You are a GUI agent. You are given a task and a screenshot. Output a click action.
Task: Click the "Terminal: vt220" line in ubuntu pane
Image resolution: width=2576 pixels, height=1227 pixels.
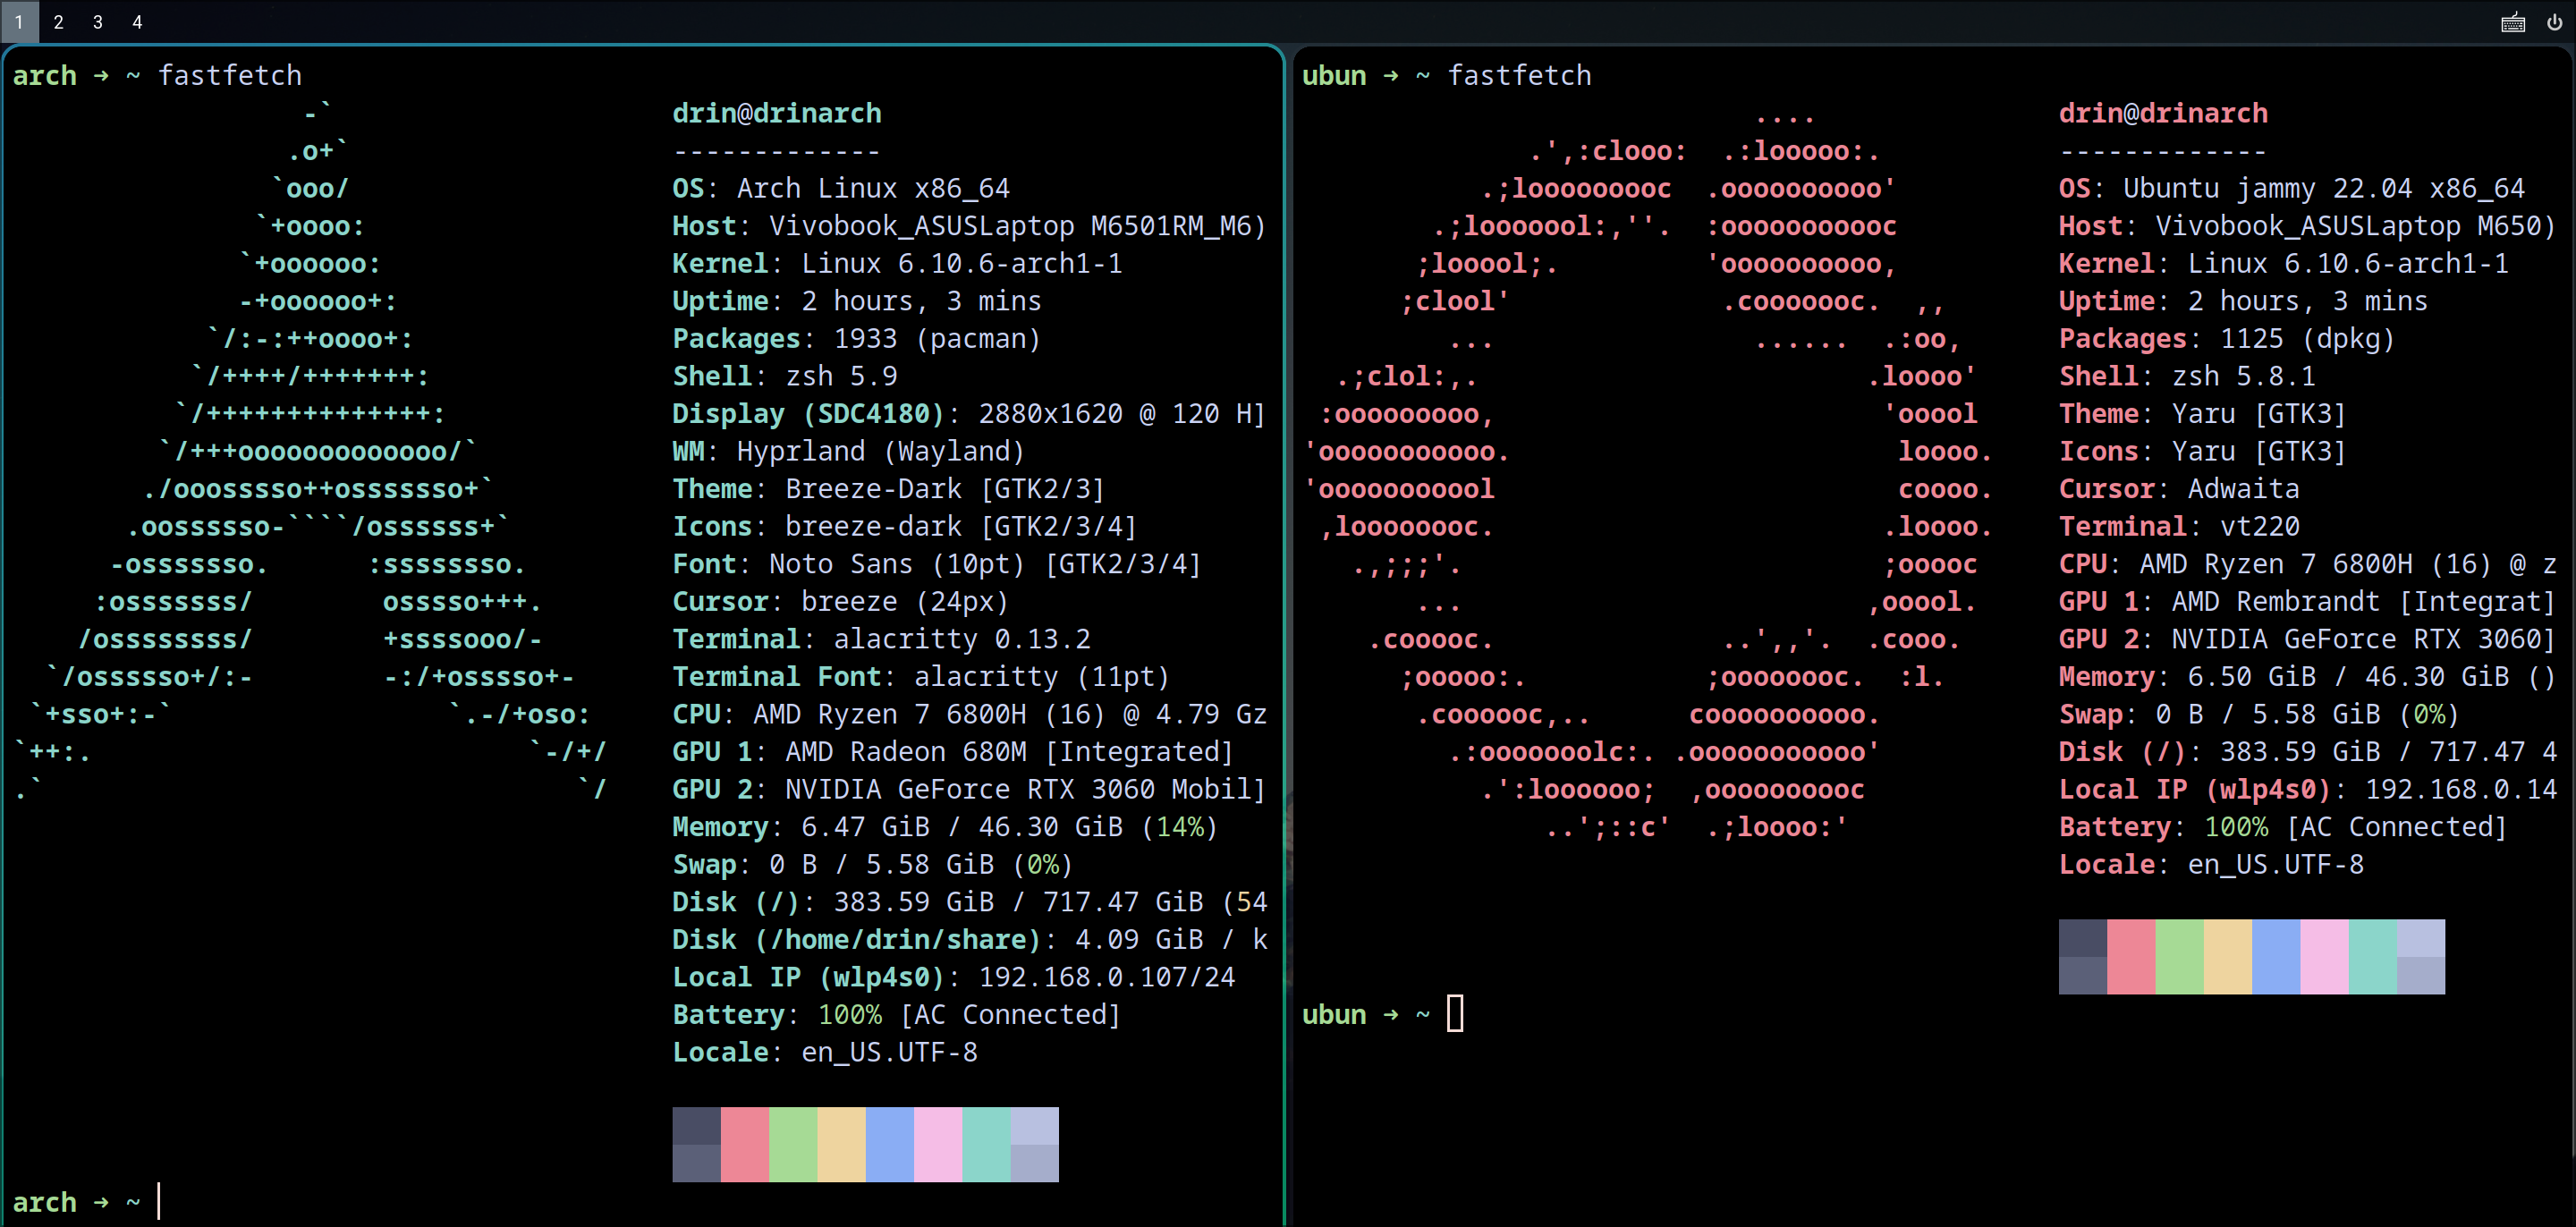coord(2178,526)
